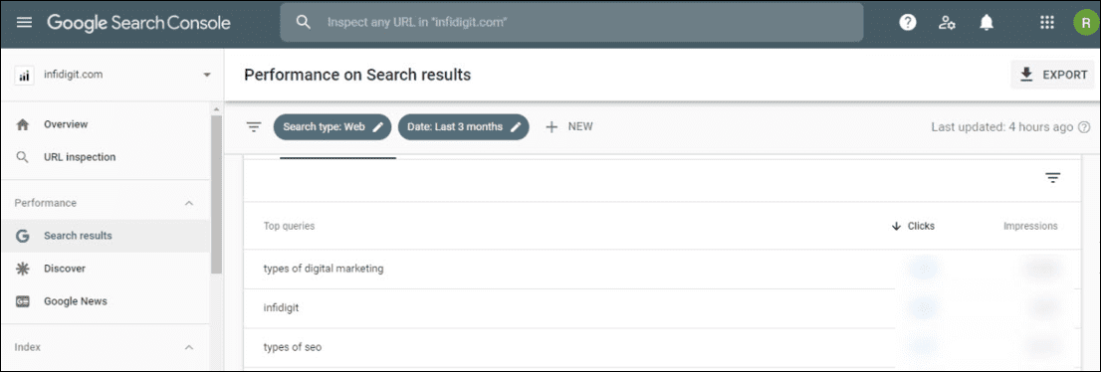Click the Inspect any URL search field
The width and height of the screenshot is (1101, 372).
point(571,23)
